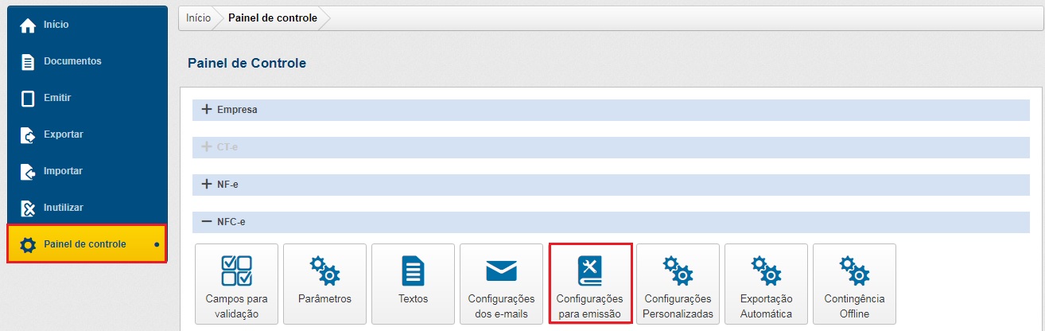This screenshot has height=331, width=1045.
Task: Go to Início in the sidebar
Action: point(56,25)
